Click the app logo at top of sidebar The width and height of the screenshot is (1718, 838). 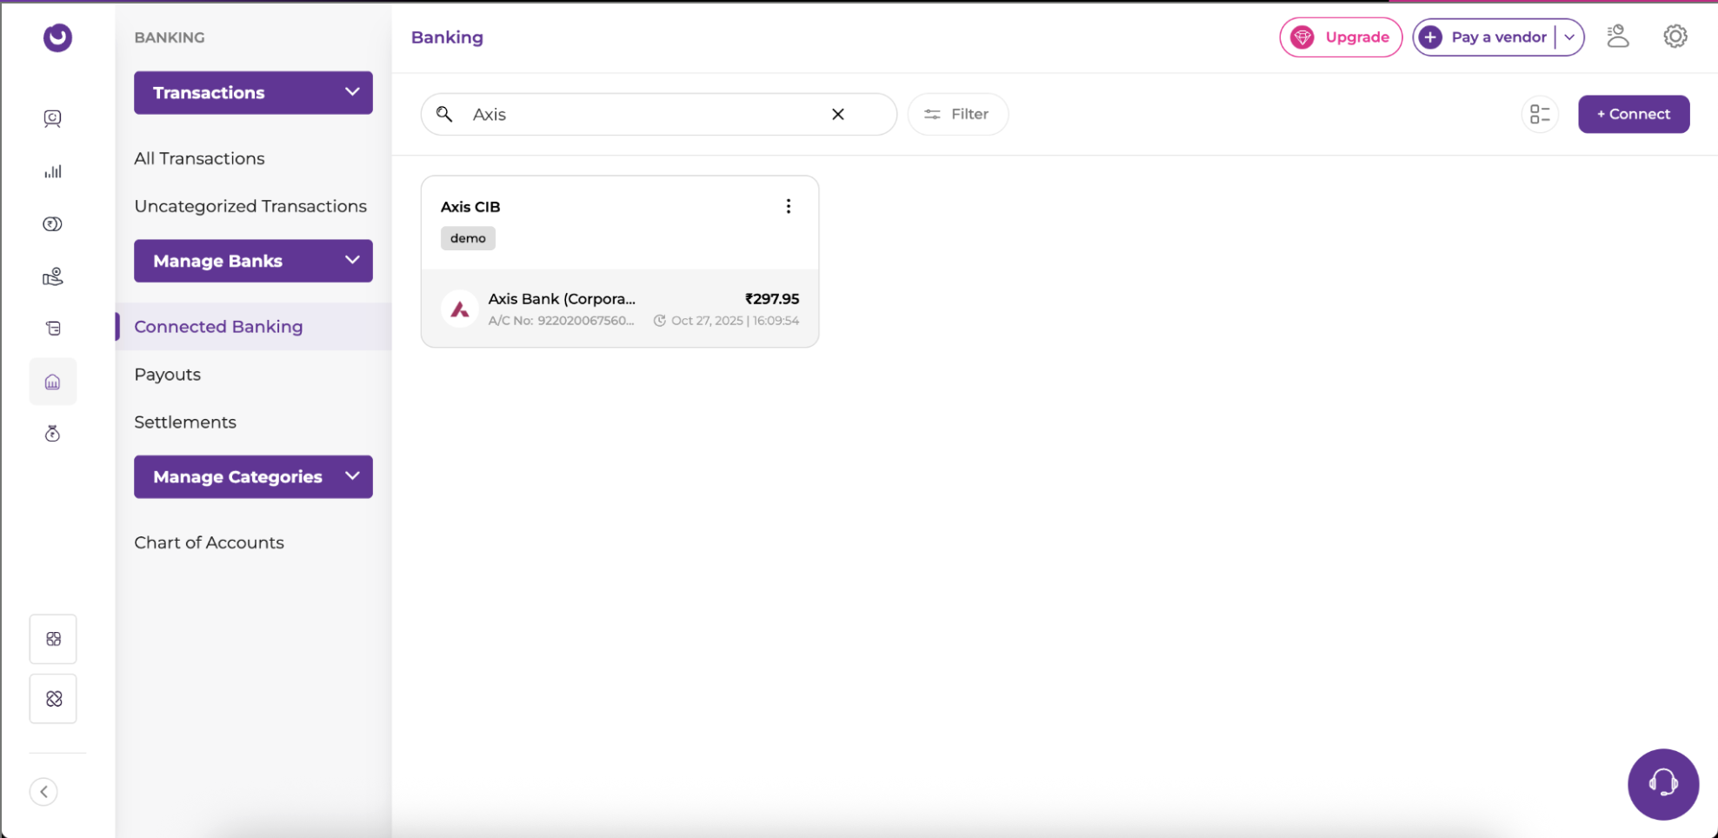click(x=57, y=37)
